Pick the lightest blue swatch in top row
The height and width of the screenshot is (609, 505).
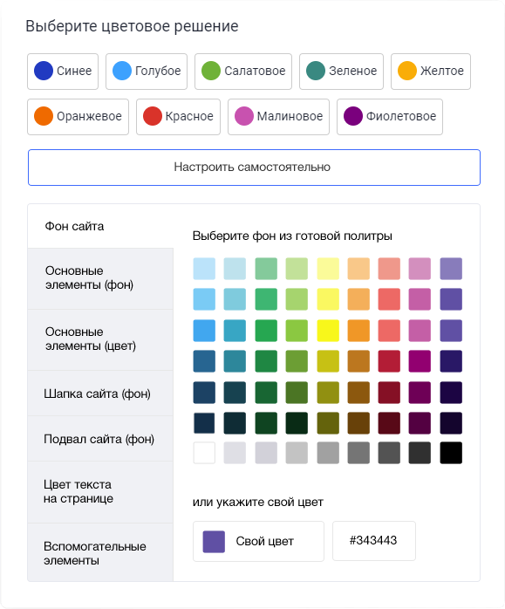(x=204, y=269)
